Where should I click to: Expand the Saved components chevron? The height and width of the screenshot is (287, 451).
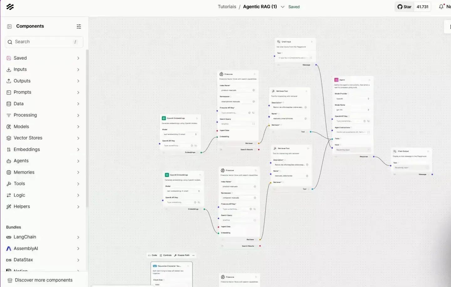click(x=78, y=58)
